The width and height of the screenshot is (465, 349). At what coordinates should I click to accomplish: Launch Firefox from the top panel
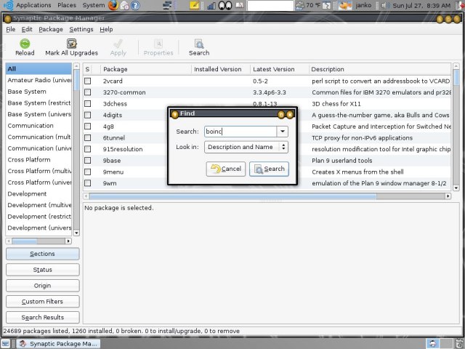(113, 5)
